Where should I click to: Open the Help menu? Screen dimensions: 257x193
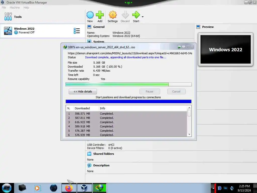(x=26, y=8)
